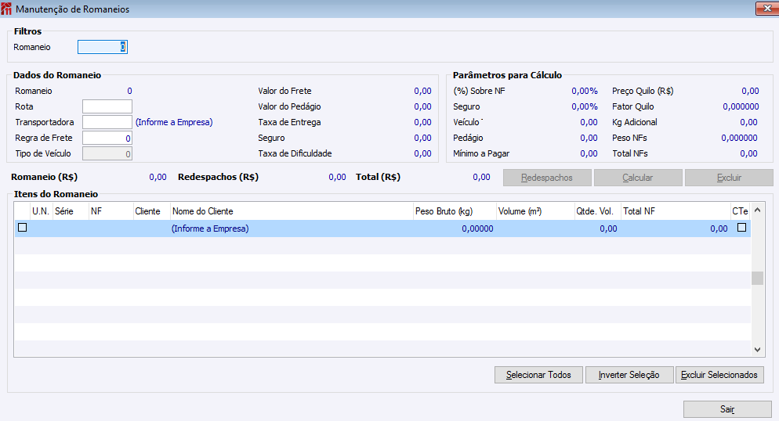The width and height of the screenshot is (779, 421).
Task: Click the U.N. column header
Action: tap(41, 211)
